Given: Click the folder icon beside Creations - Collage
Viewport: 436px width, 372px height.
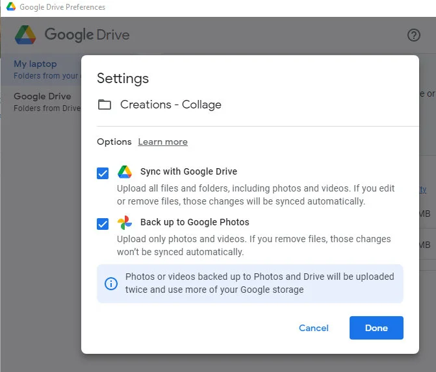Looking at the screenshot, I should click(105, 105).
